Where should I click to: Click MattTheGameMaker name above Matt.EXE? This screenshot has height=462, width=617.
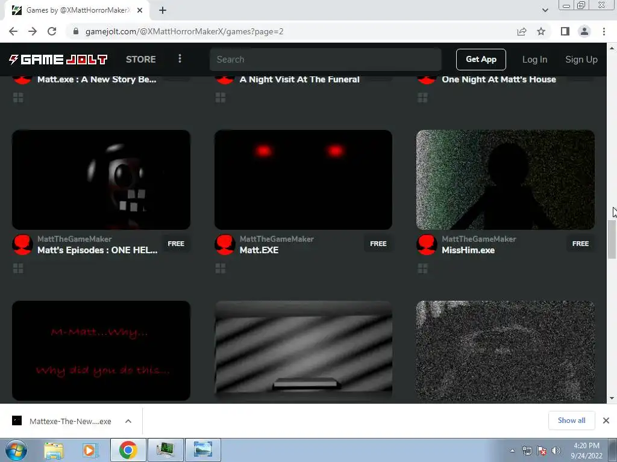(277, 239)
